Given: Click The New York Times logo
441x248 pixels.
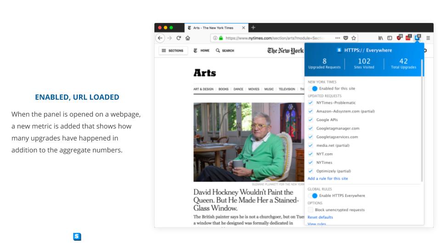Looking at the screenshot, I should pos(285,51).
